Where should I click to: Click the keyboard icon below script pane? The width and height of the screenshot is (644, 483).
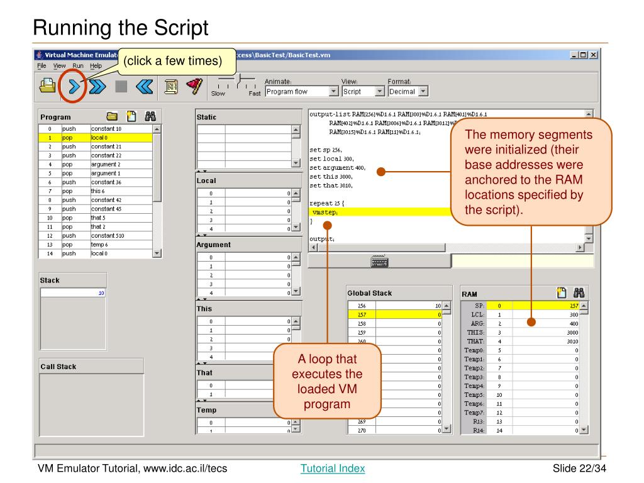(379, 261)
